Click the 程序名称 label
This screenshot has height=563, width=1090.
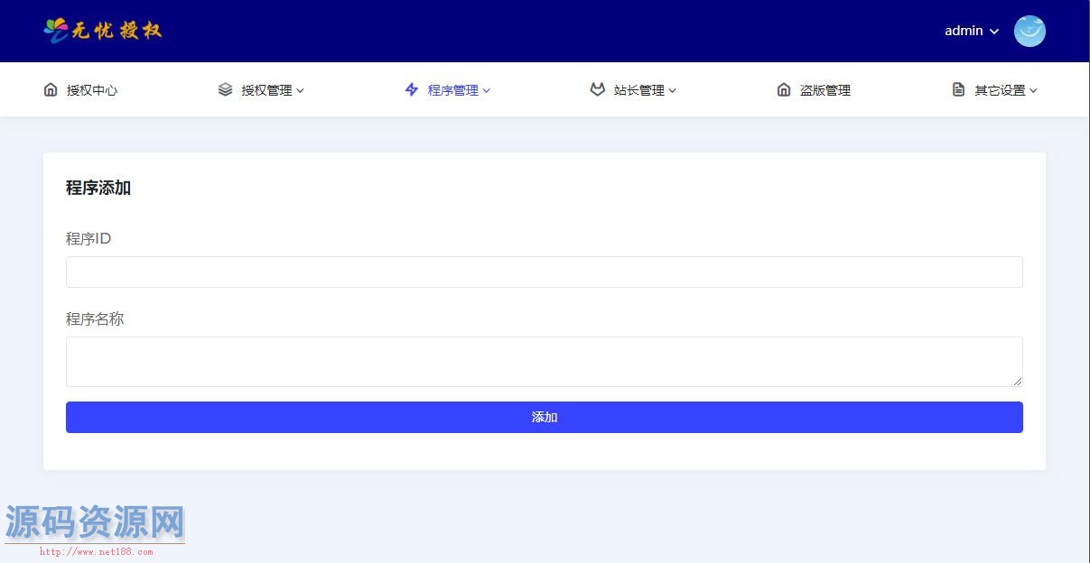point(95,319)
